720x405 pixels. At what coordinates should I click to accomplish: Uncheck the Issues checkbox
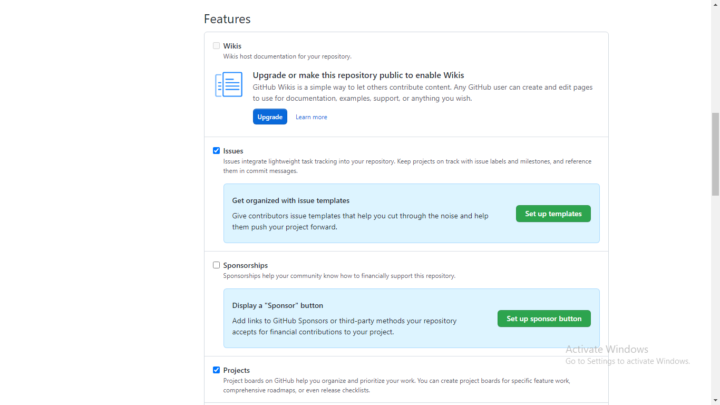pyautogui.click(x=216, y=151)
